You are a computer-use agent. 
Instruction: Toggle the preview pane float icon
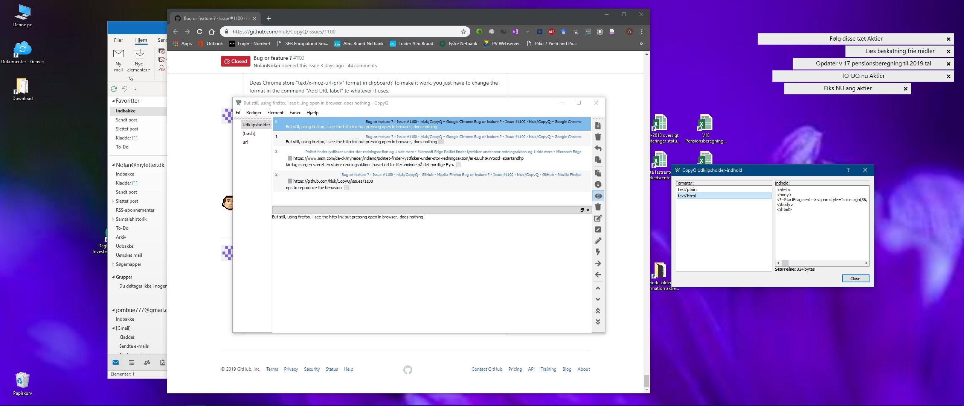click(x=582, y=210)
